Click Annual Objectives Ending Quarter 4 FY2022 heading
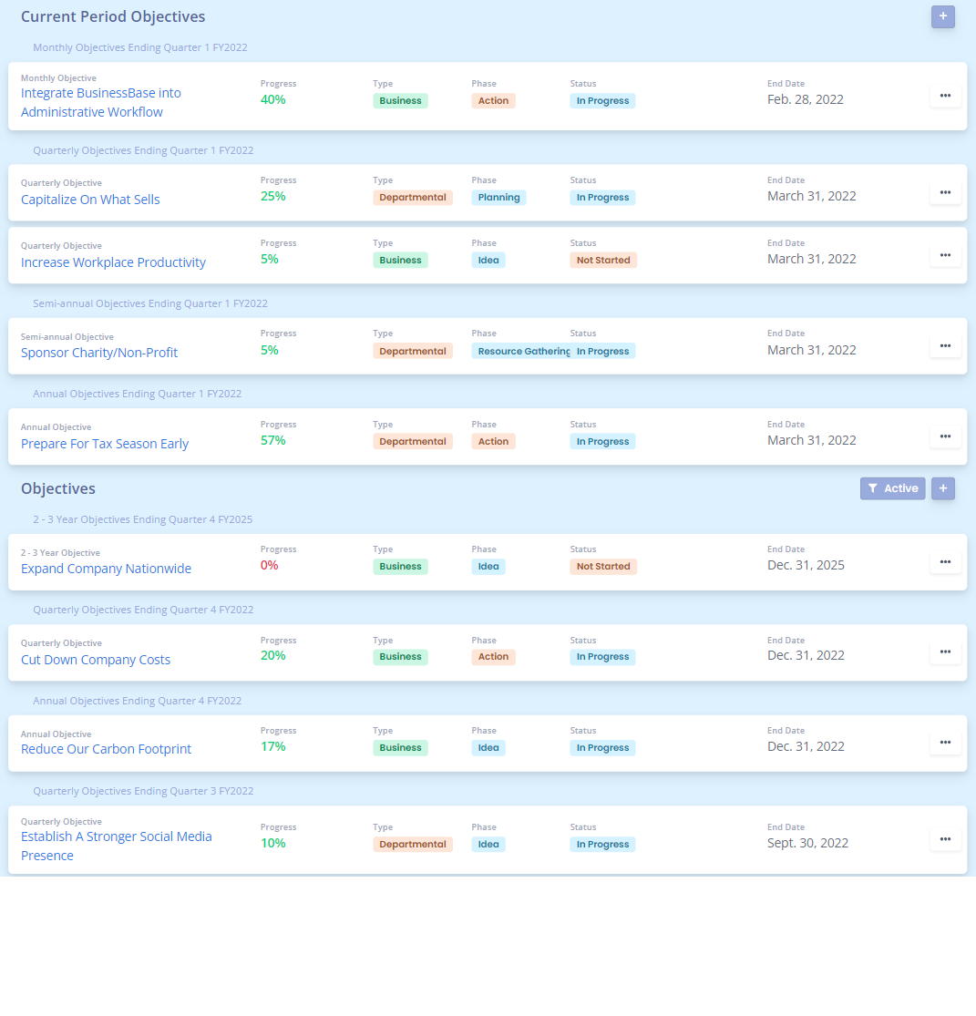The width and height of the screenshot is (976, 1016). click(x=138, y=701)
